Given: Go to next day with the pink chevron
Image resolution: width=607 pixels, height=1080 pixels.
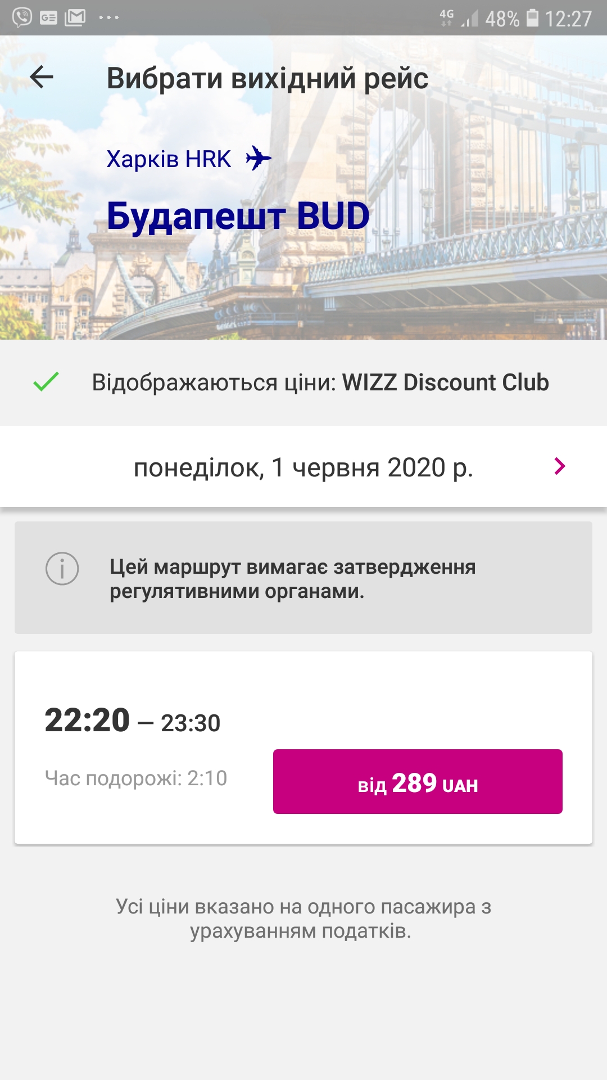Looking at the screenshot, I should click(x=559, y=466).
